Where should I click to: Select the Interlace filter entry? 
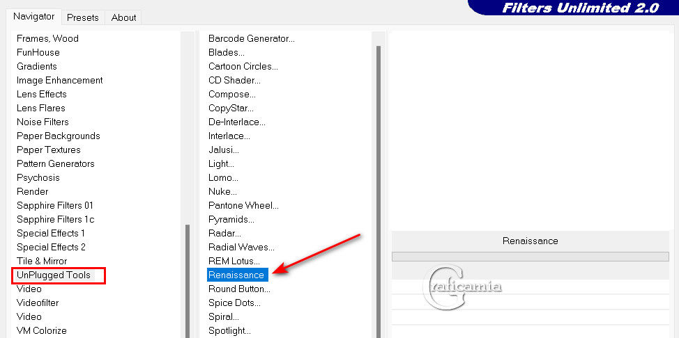[x=229, y=136]
